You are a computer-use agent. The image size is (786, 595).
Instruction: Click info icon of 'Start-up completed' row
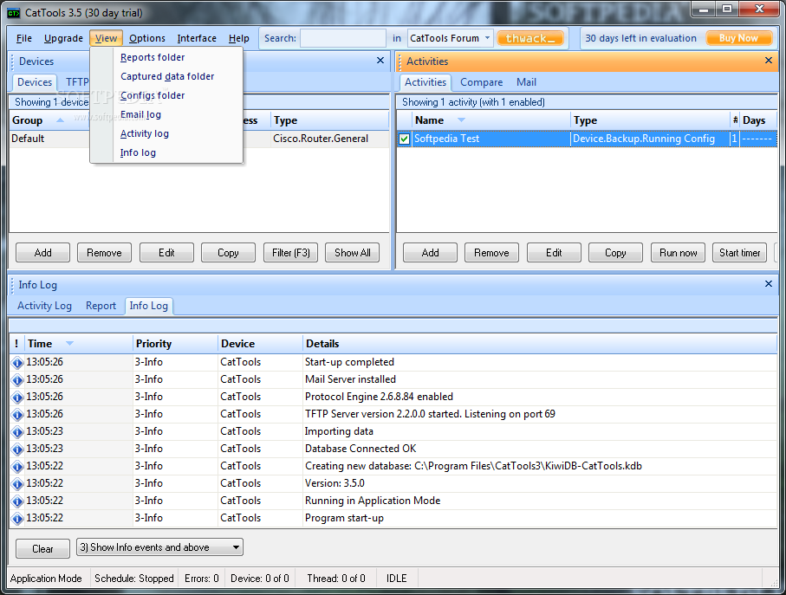coord(17,363)
